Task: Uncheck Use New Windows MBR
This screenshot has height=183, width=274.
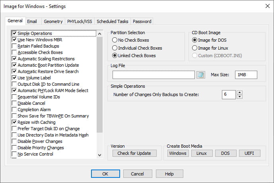Action: pyautogui.click(x=14, y=40)
